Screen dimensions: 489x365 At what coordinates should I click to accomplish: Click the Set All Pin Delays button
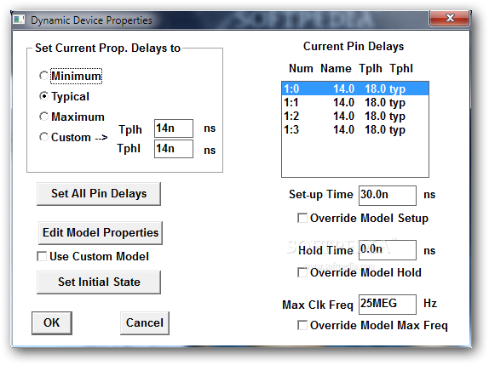pyautogui.click(x=99, y=194)
